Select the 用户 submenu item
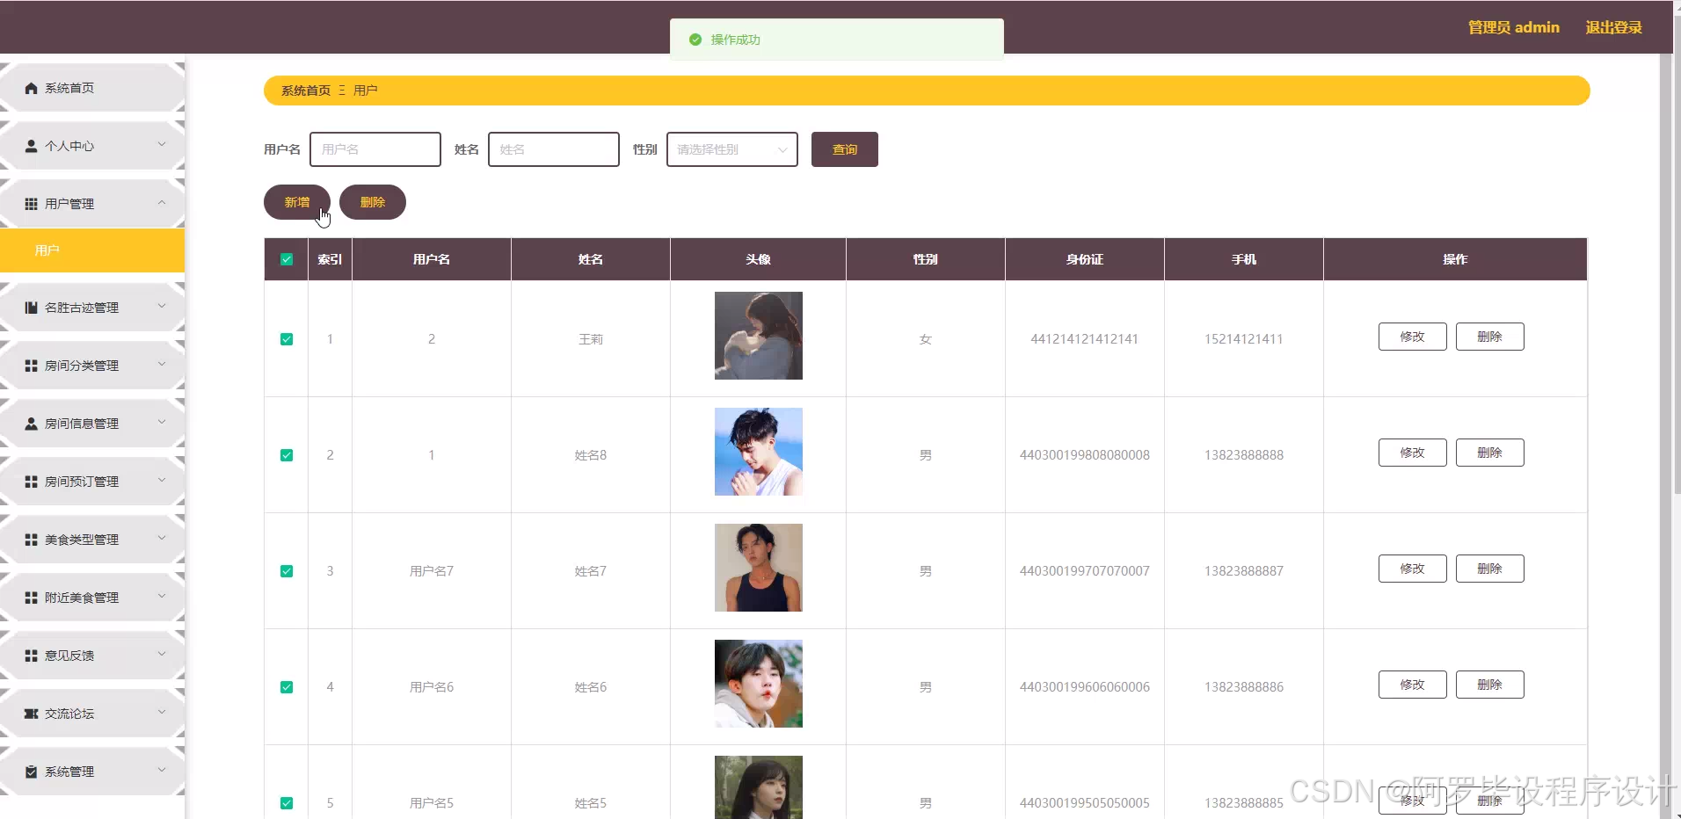Image resolution: width=1681 pixels, height=819 pixels. click(x=92, y=250)
